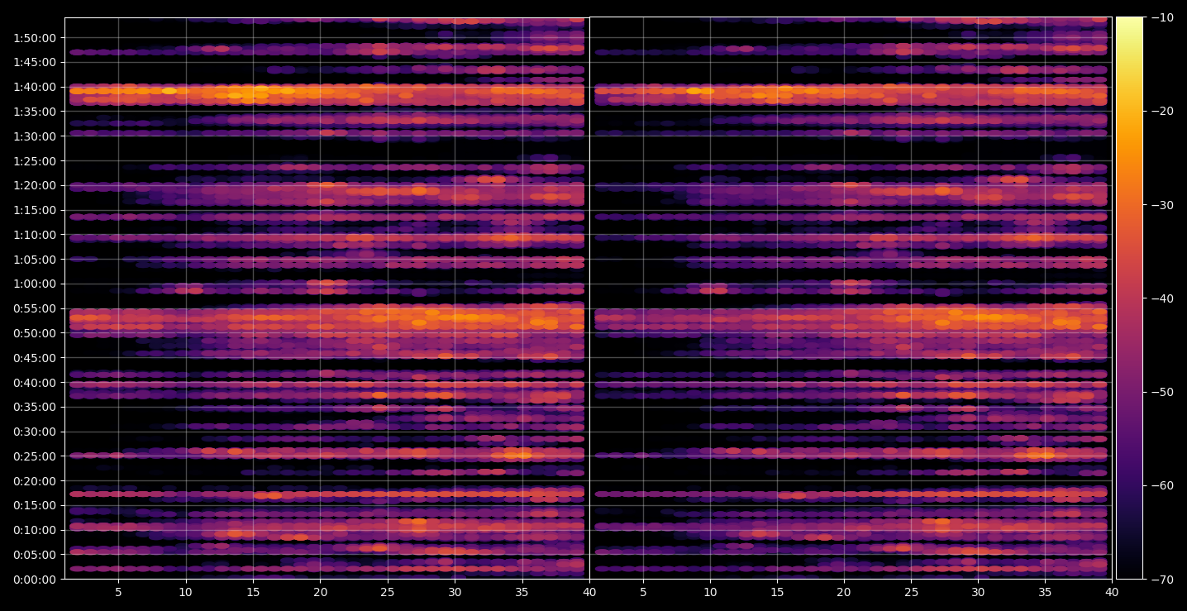This screenshot has width=1187, height=611.
Task: Click x-axis tick 15 under left heatmap
Action: pyautogui.click(x=253, y=593)
